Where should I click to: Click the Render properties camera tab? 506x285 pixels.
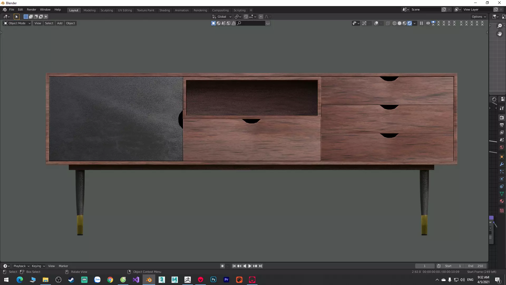point(502,118)
